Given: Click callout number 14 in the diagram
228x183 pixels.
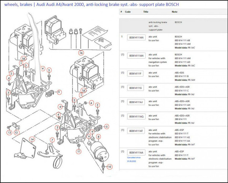Looking at the screenshot, I should click(33, 140).
